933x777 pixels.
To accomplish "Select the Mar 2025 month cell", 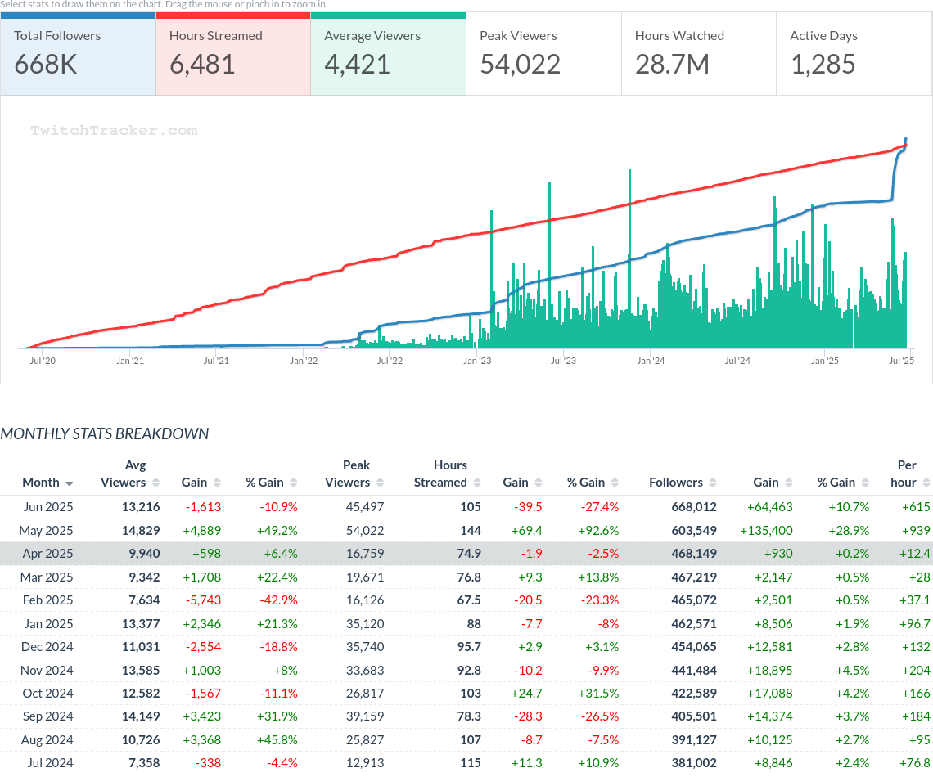I will click(x=47, y=577).
